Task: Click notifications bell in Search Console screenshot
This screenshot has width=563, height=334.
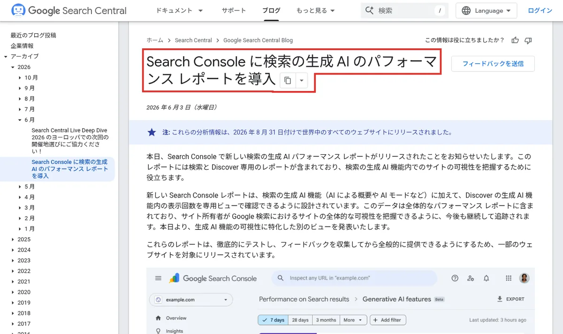Action: [487, 278]
